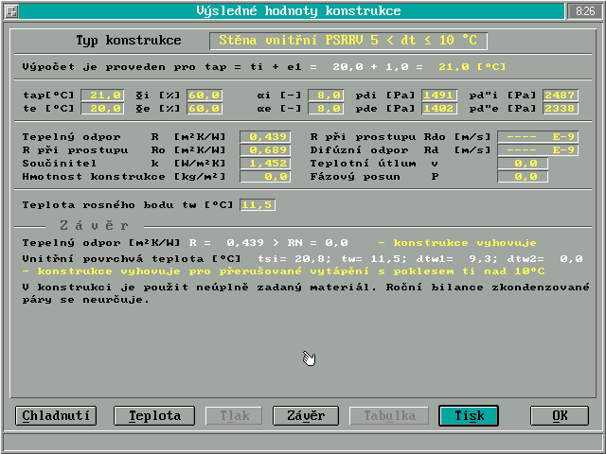The image size is (606, 454).
Task: Select the pdi pressure field 1491
Action: point(439,96)
